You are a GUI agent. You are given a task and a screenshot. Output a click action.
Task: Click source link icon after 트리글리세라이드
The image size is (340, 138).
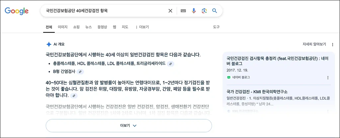tap(170, 64)
